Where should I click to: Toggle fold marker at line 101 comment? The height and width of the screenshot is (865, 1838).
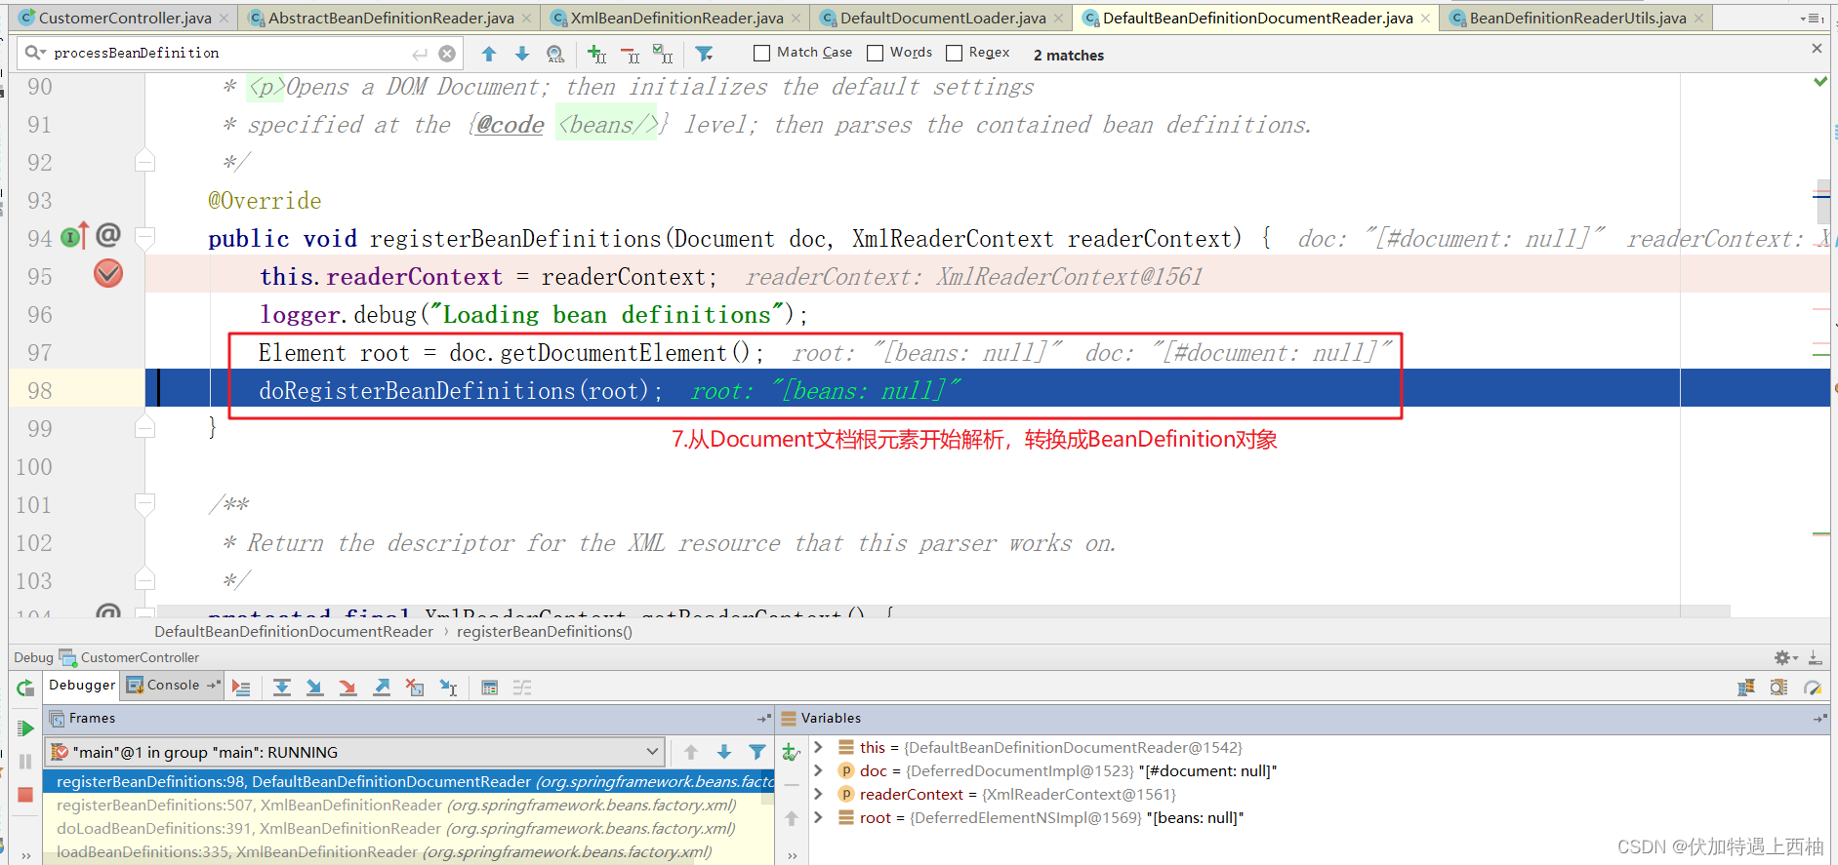click(144, 503)
